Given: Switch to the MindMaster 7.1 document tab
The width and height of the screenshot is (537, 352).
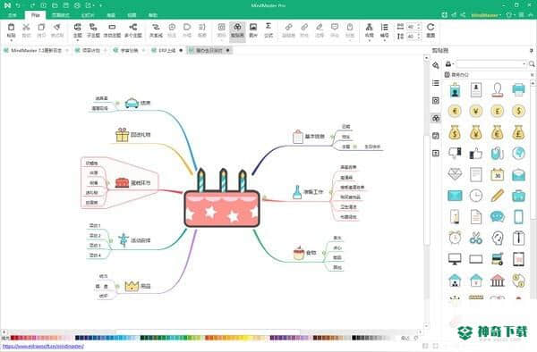Looking at the screenshot, I should (37, 50).
